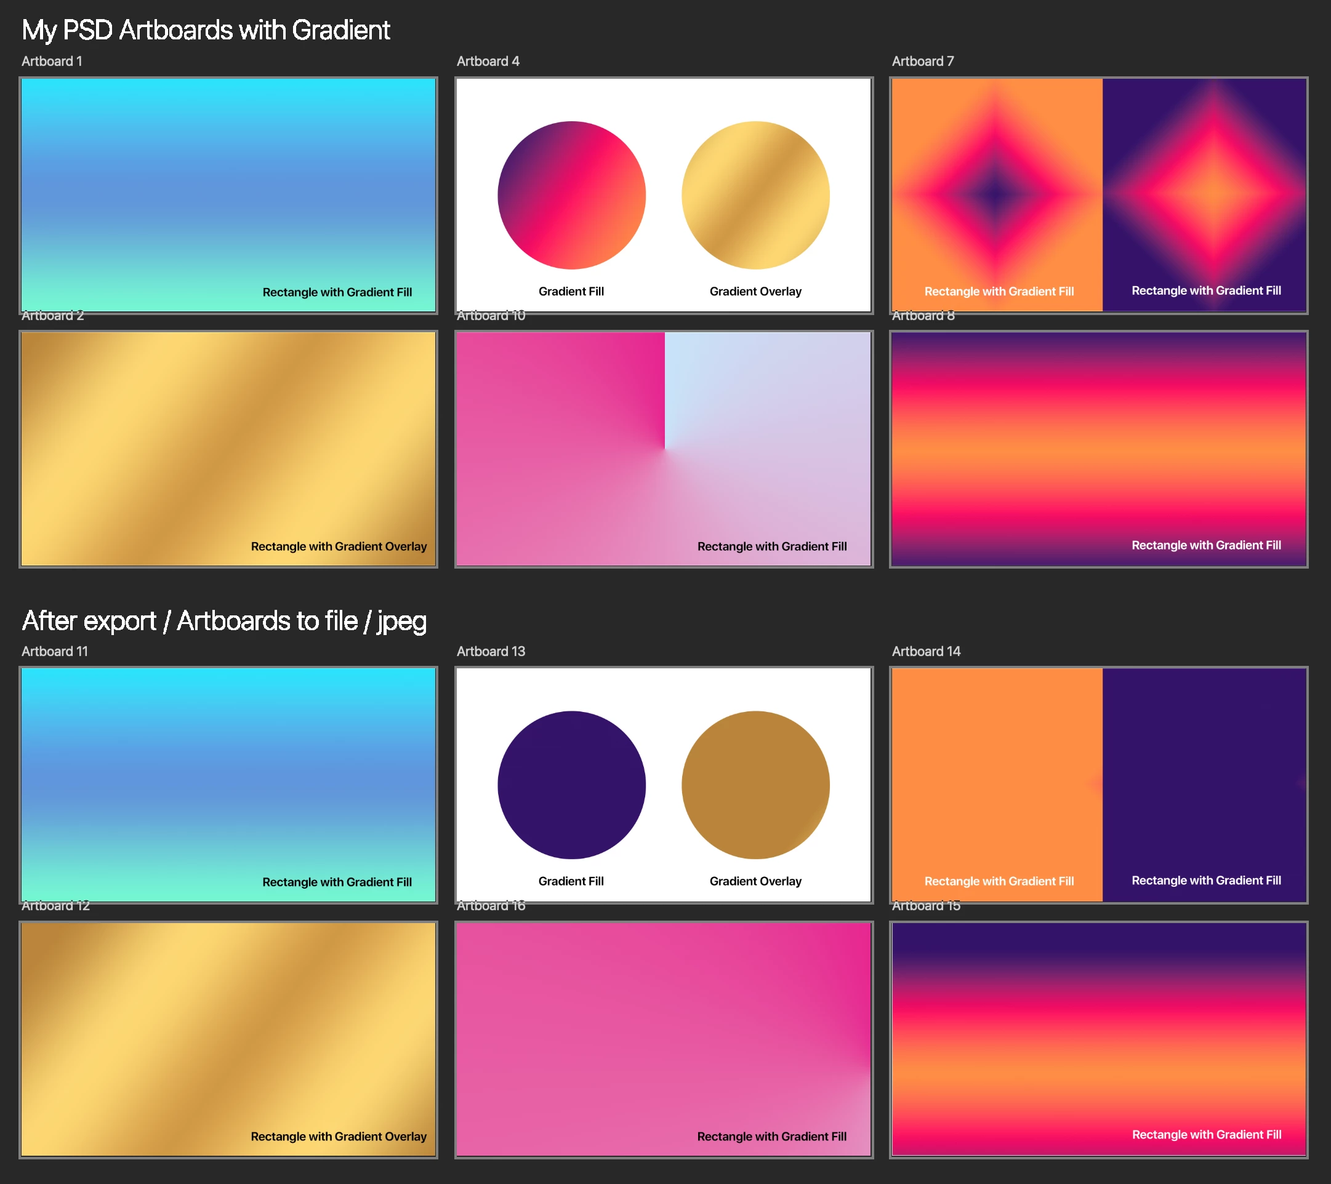Select the 'Gradient Fill' caption in Artboard 4

coord(571,291)
